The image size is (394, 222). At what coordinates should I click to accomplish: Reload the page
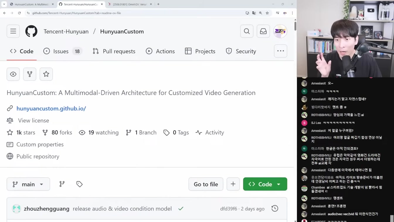click(x=19, y=13)
